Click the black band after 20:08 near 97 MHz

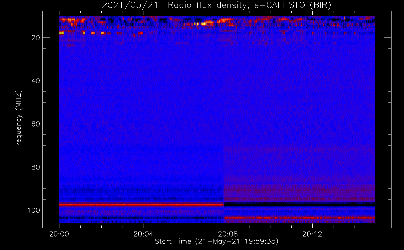(x=299, y=204)
